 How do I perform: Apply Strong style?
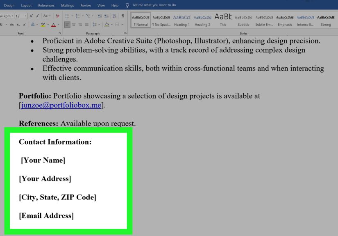pos(326,21)
